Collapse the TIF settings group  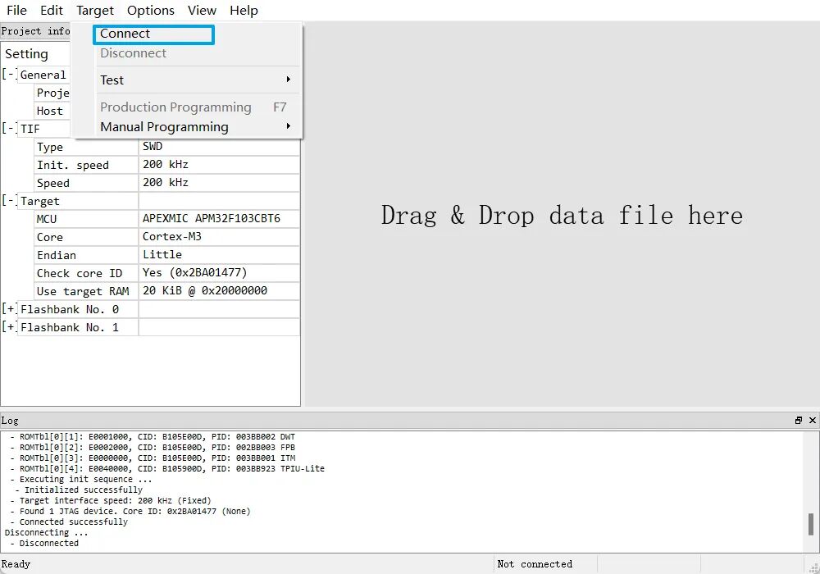point(9,129)
